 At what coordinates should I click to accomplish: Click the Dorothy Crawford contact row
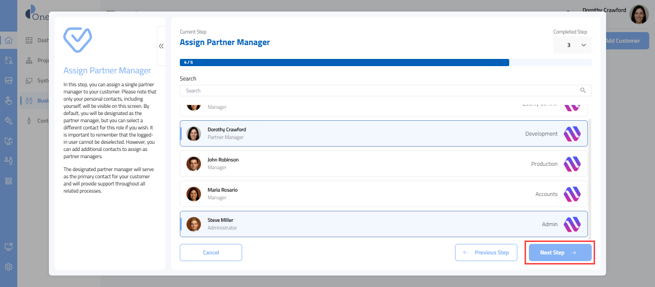(336, 134)
